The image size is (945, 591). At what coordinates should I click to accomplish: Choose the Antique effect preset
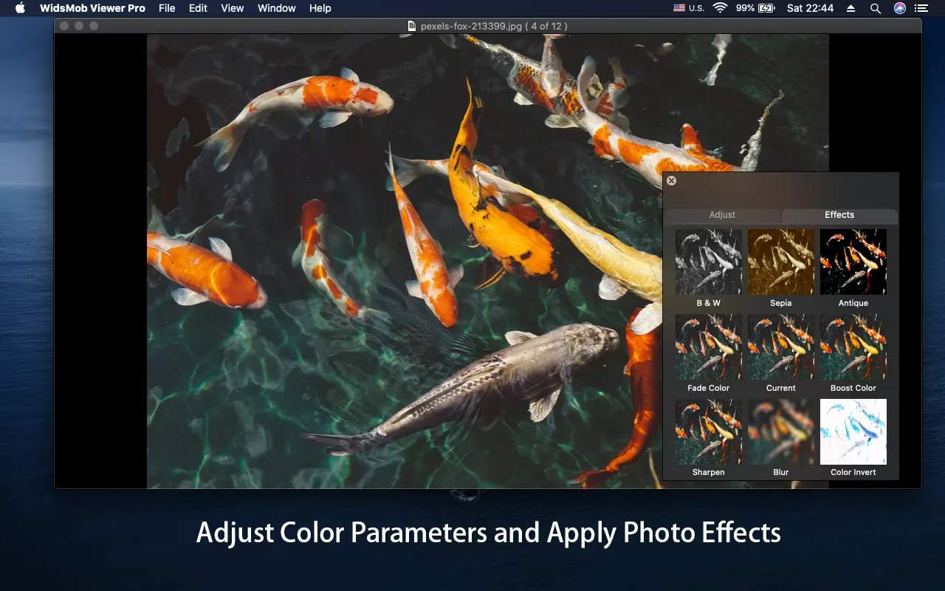(853, 262)
